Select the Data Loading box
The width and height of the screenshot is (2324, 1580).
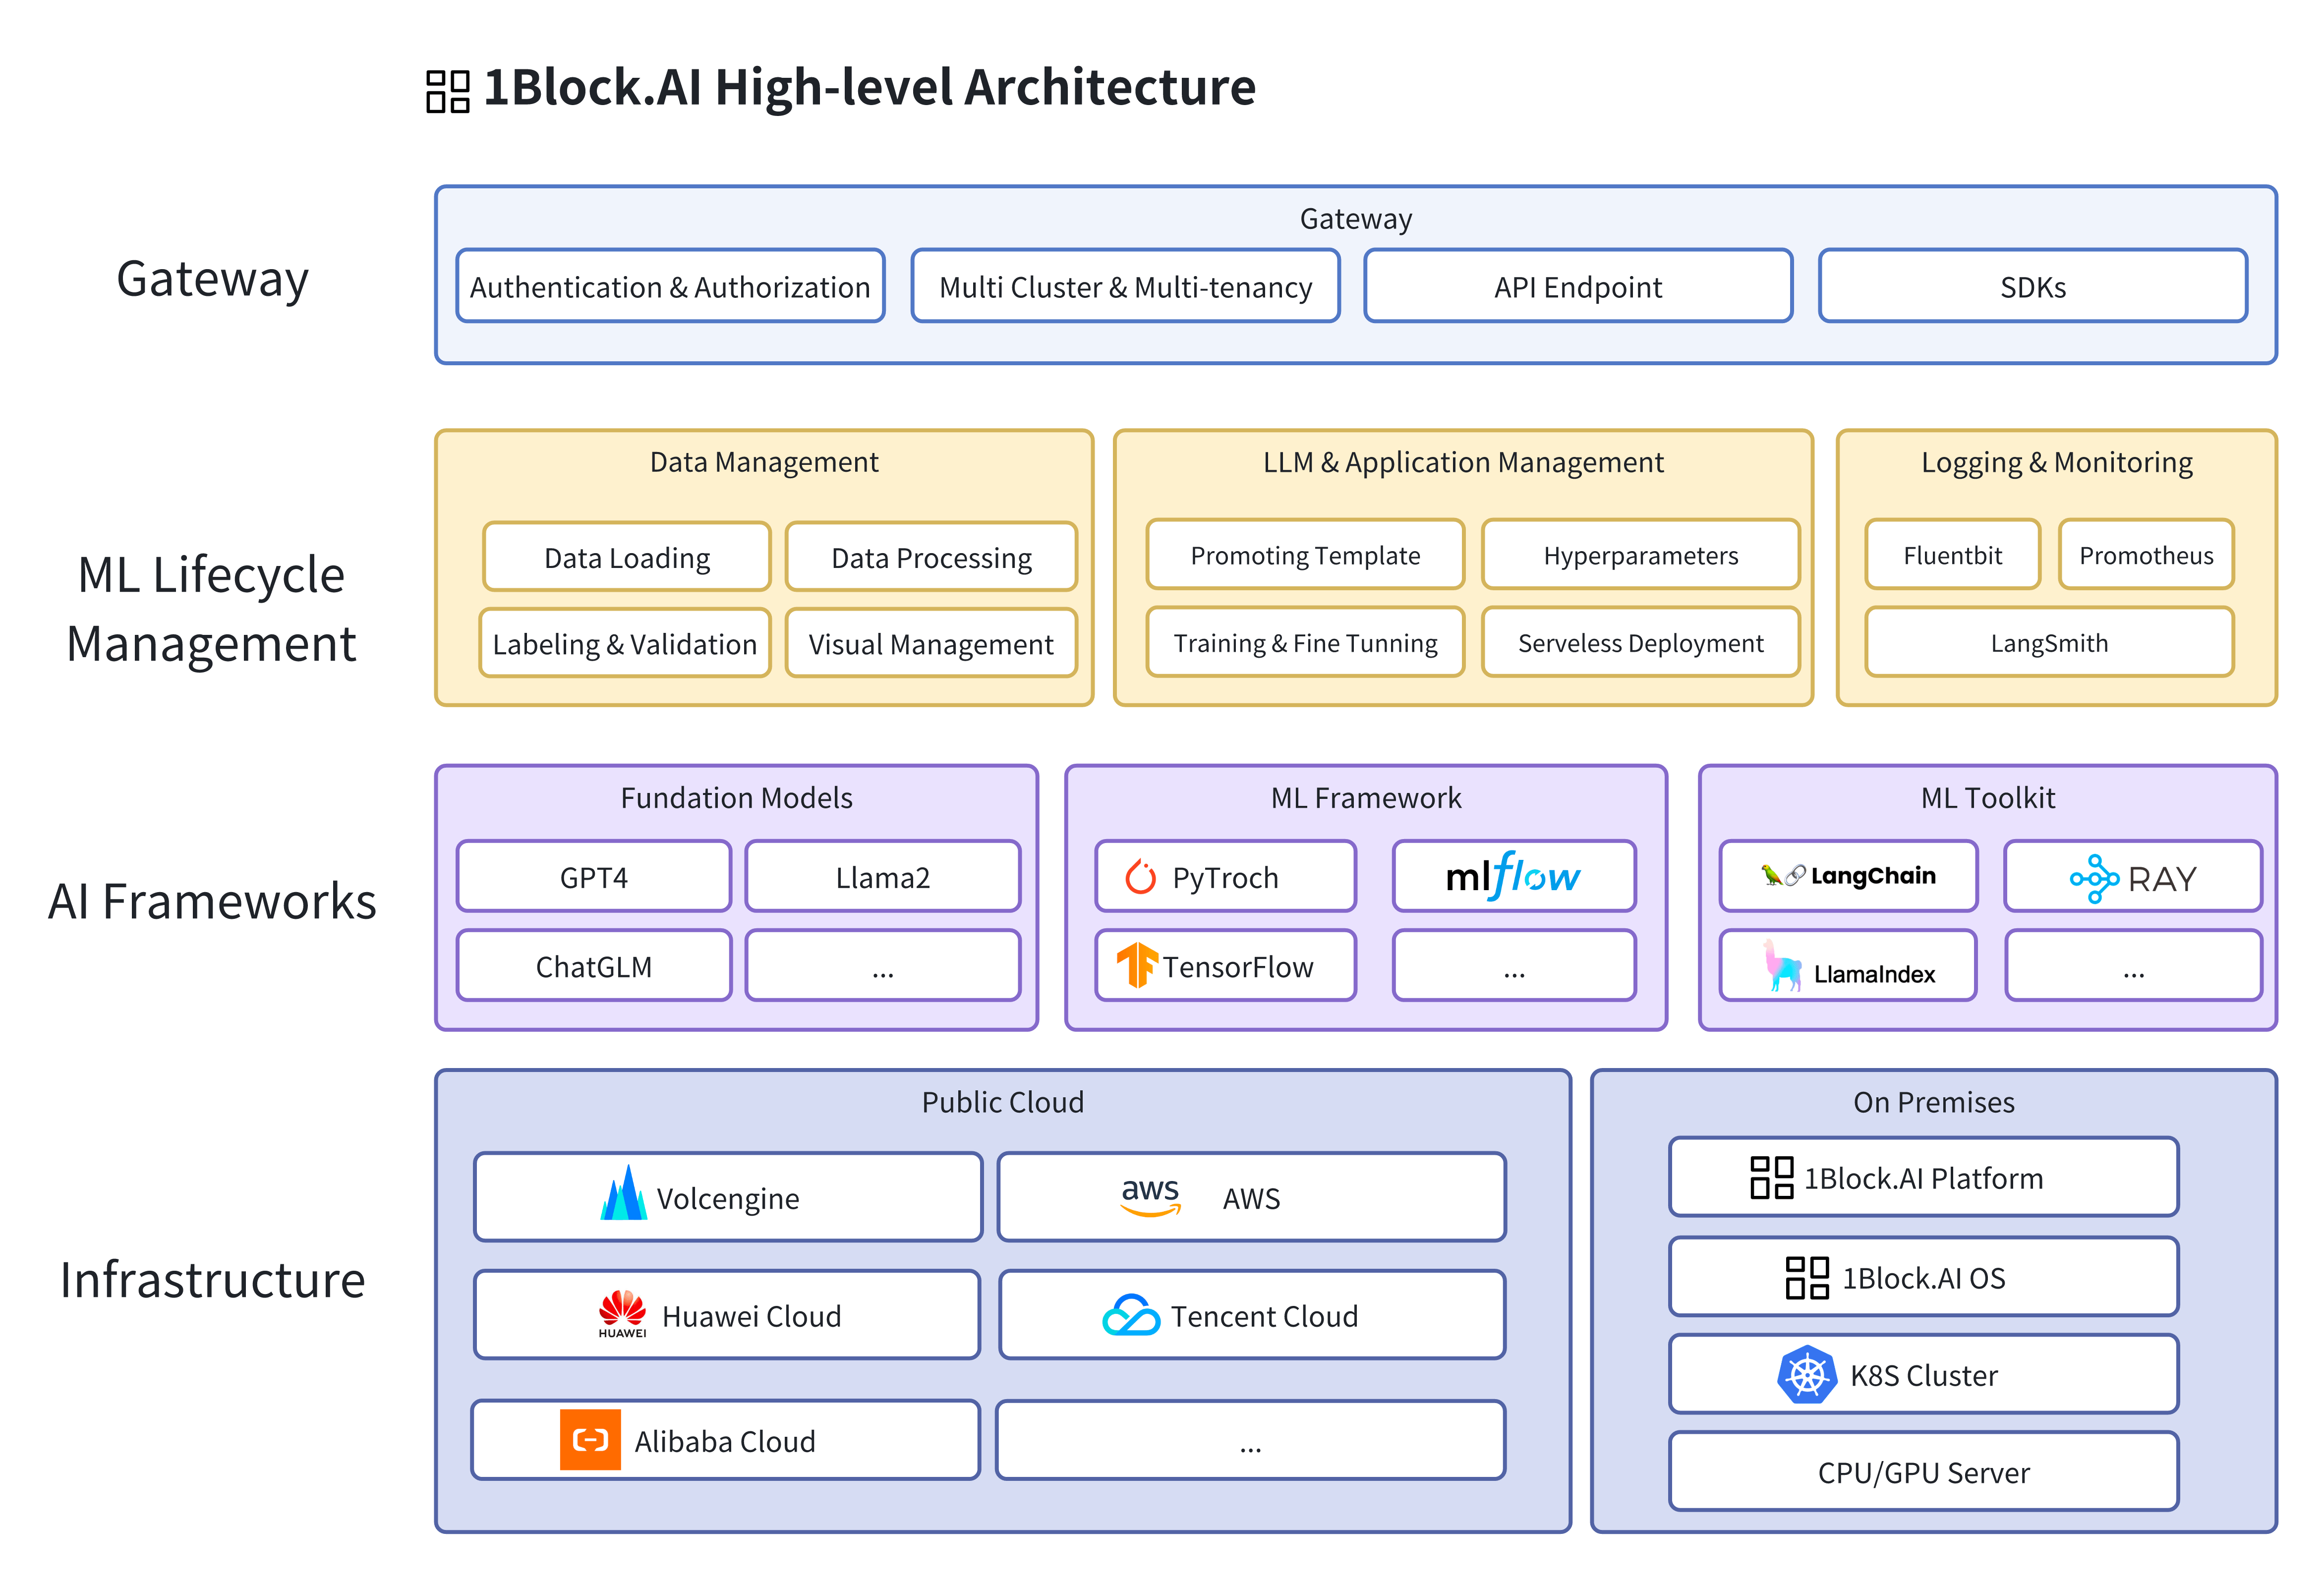(x=627, y=557)
